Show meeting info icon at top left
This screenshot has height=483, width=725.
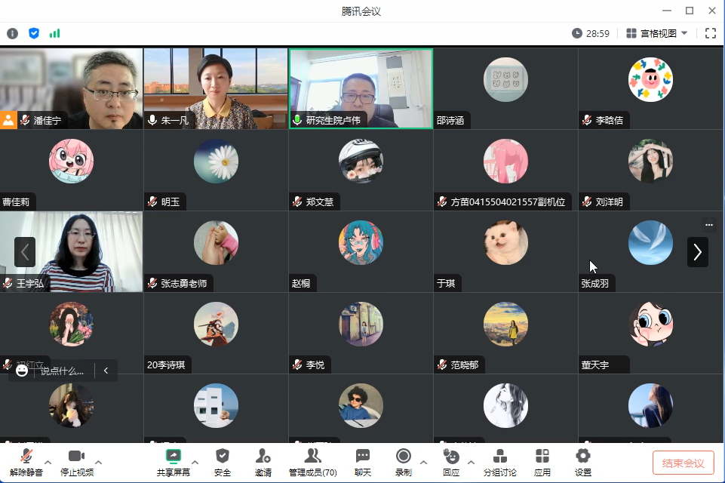pyautogui.click(x=12, y=33)
